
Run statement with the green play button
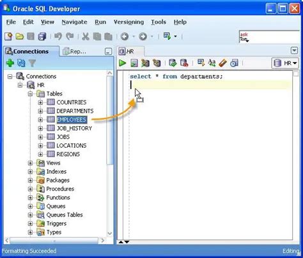pos(122,63)
